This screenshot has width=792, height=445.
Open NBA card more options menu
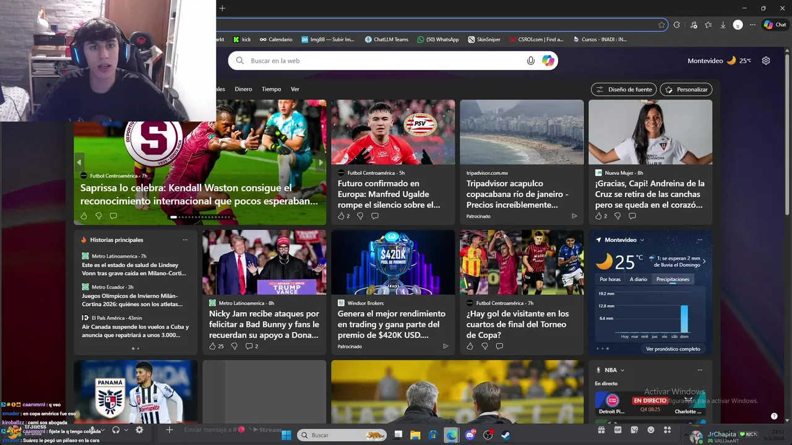700,370
